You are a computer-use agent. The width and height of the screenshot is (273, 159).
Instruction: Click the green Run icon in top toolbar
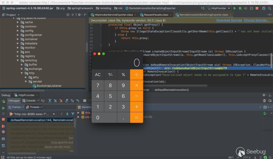tap(235, 8)
